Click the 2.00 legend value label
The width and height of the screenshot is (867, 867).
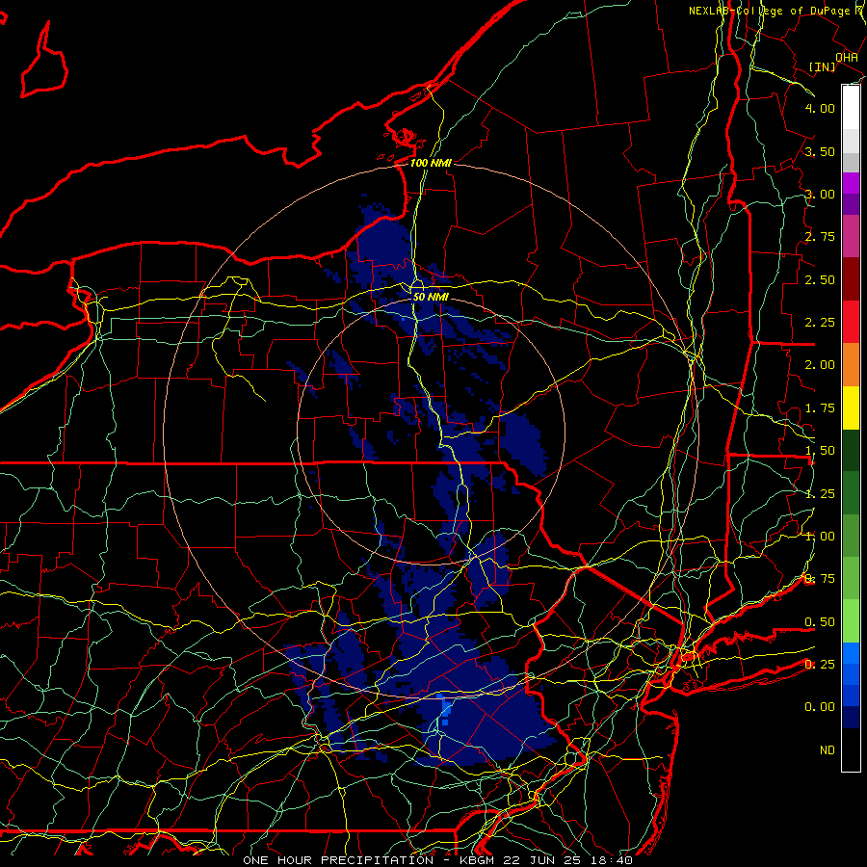point(820,365)
